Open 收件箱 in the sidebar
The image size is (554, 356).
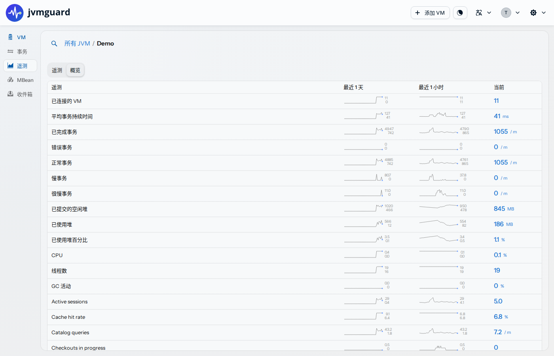(20, 94)
